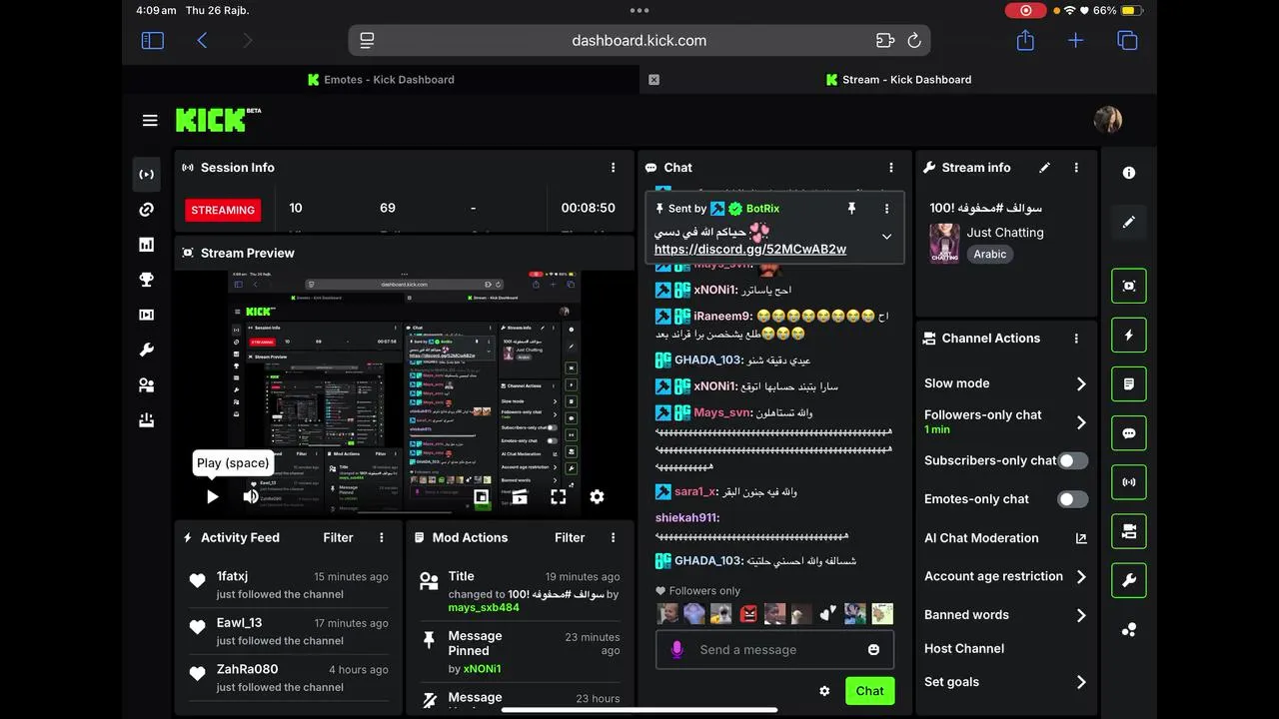Open the bar chart analytics icon in sidebar
The image size is (1279, 719).
[147, 245]
